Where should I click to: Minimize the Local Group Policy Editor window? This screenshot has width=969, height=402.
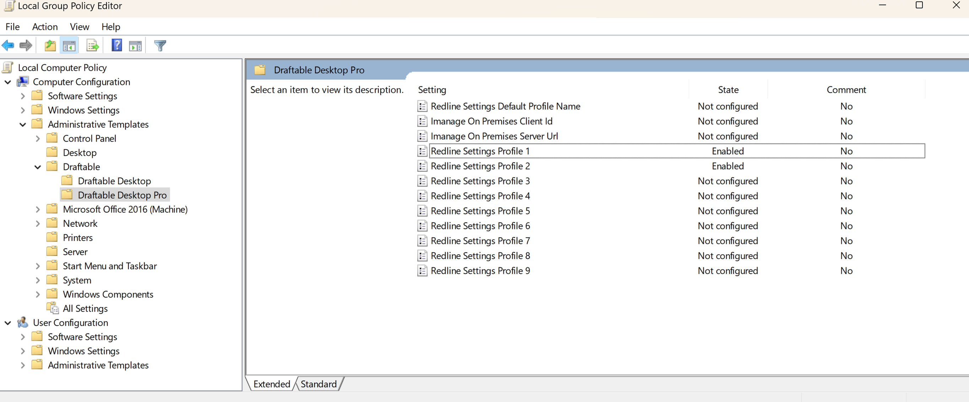pos(882,5)
